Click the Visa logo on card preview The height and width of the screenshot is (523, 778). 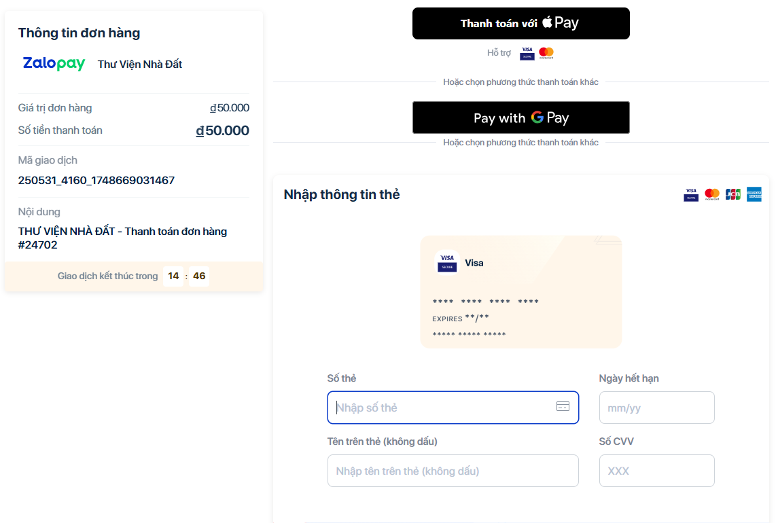tap(447, 263)
